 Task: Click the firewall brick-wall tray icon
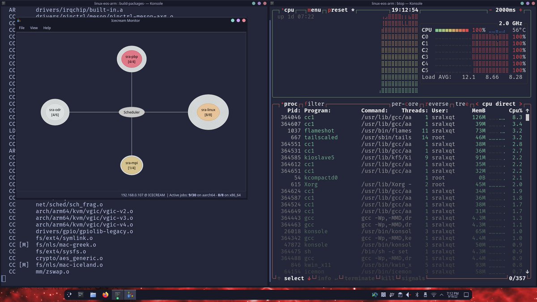[384, 295]
